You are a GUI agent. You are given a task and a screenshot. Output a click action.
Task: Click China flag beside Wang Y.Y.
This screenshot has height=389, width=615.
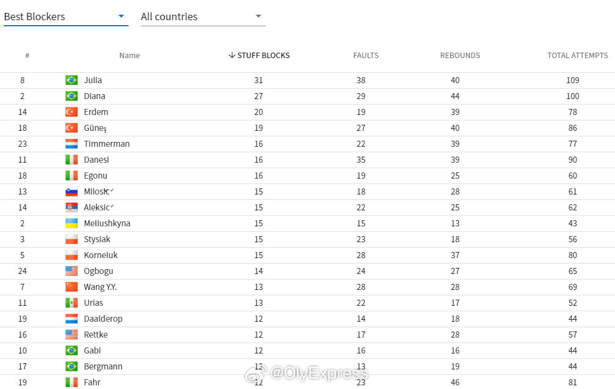click(72, 287)
